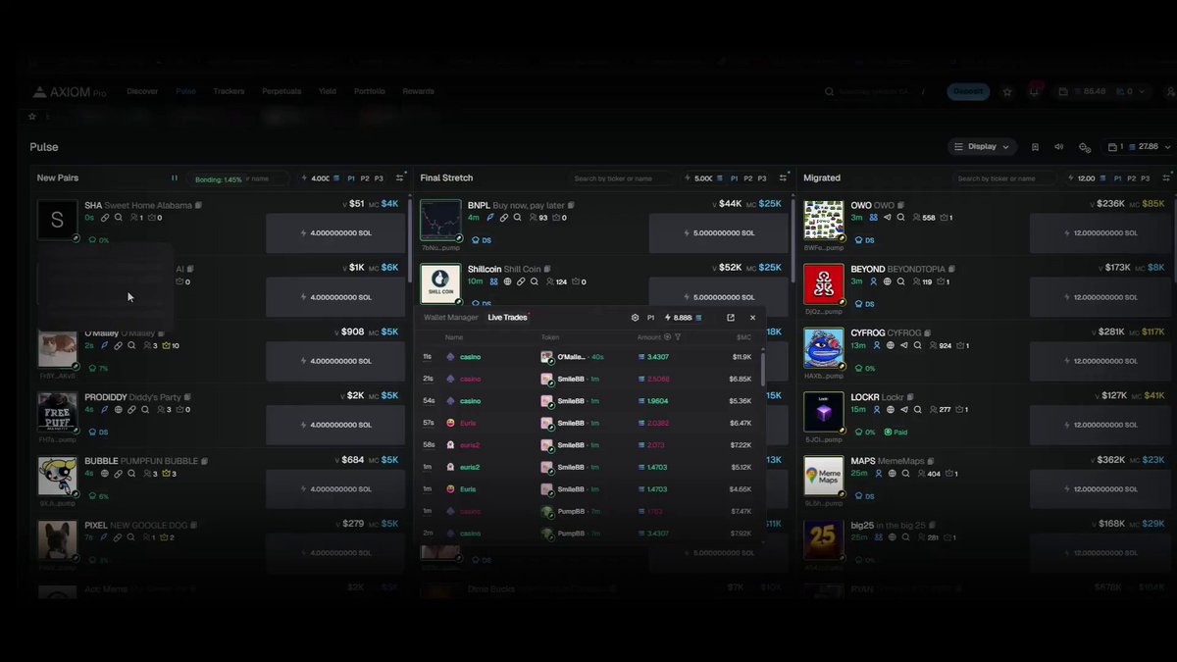Quick buy SHA for 4 SOL
Screen dimensions: 1177x662
pyautogui.click(x=335, y=233)
